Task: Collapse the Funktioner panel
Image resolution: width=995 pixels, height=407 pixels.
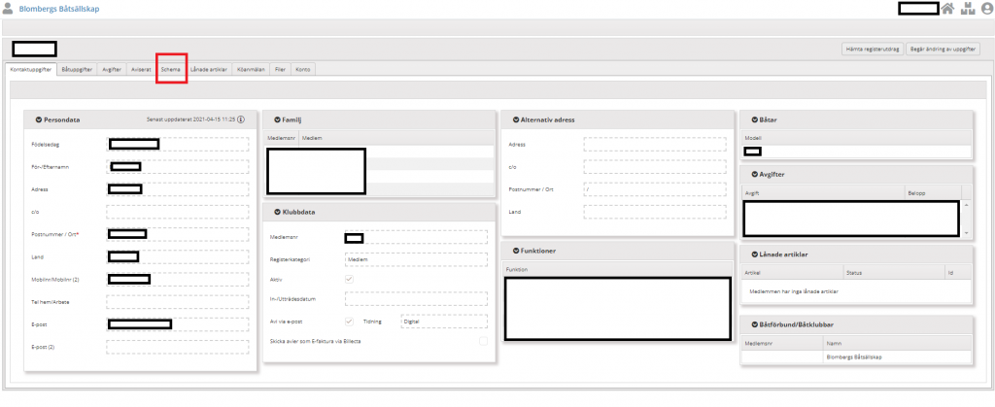Action: pos(515,251)
